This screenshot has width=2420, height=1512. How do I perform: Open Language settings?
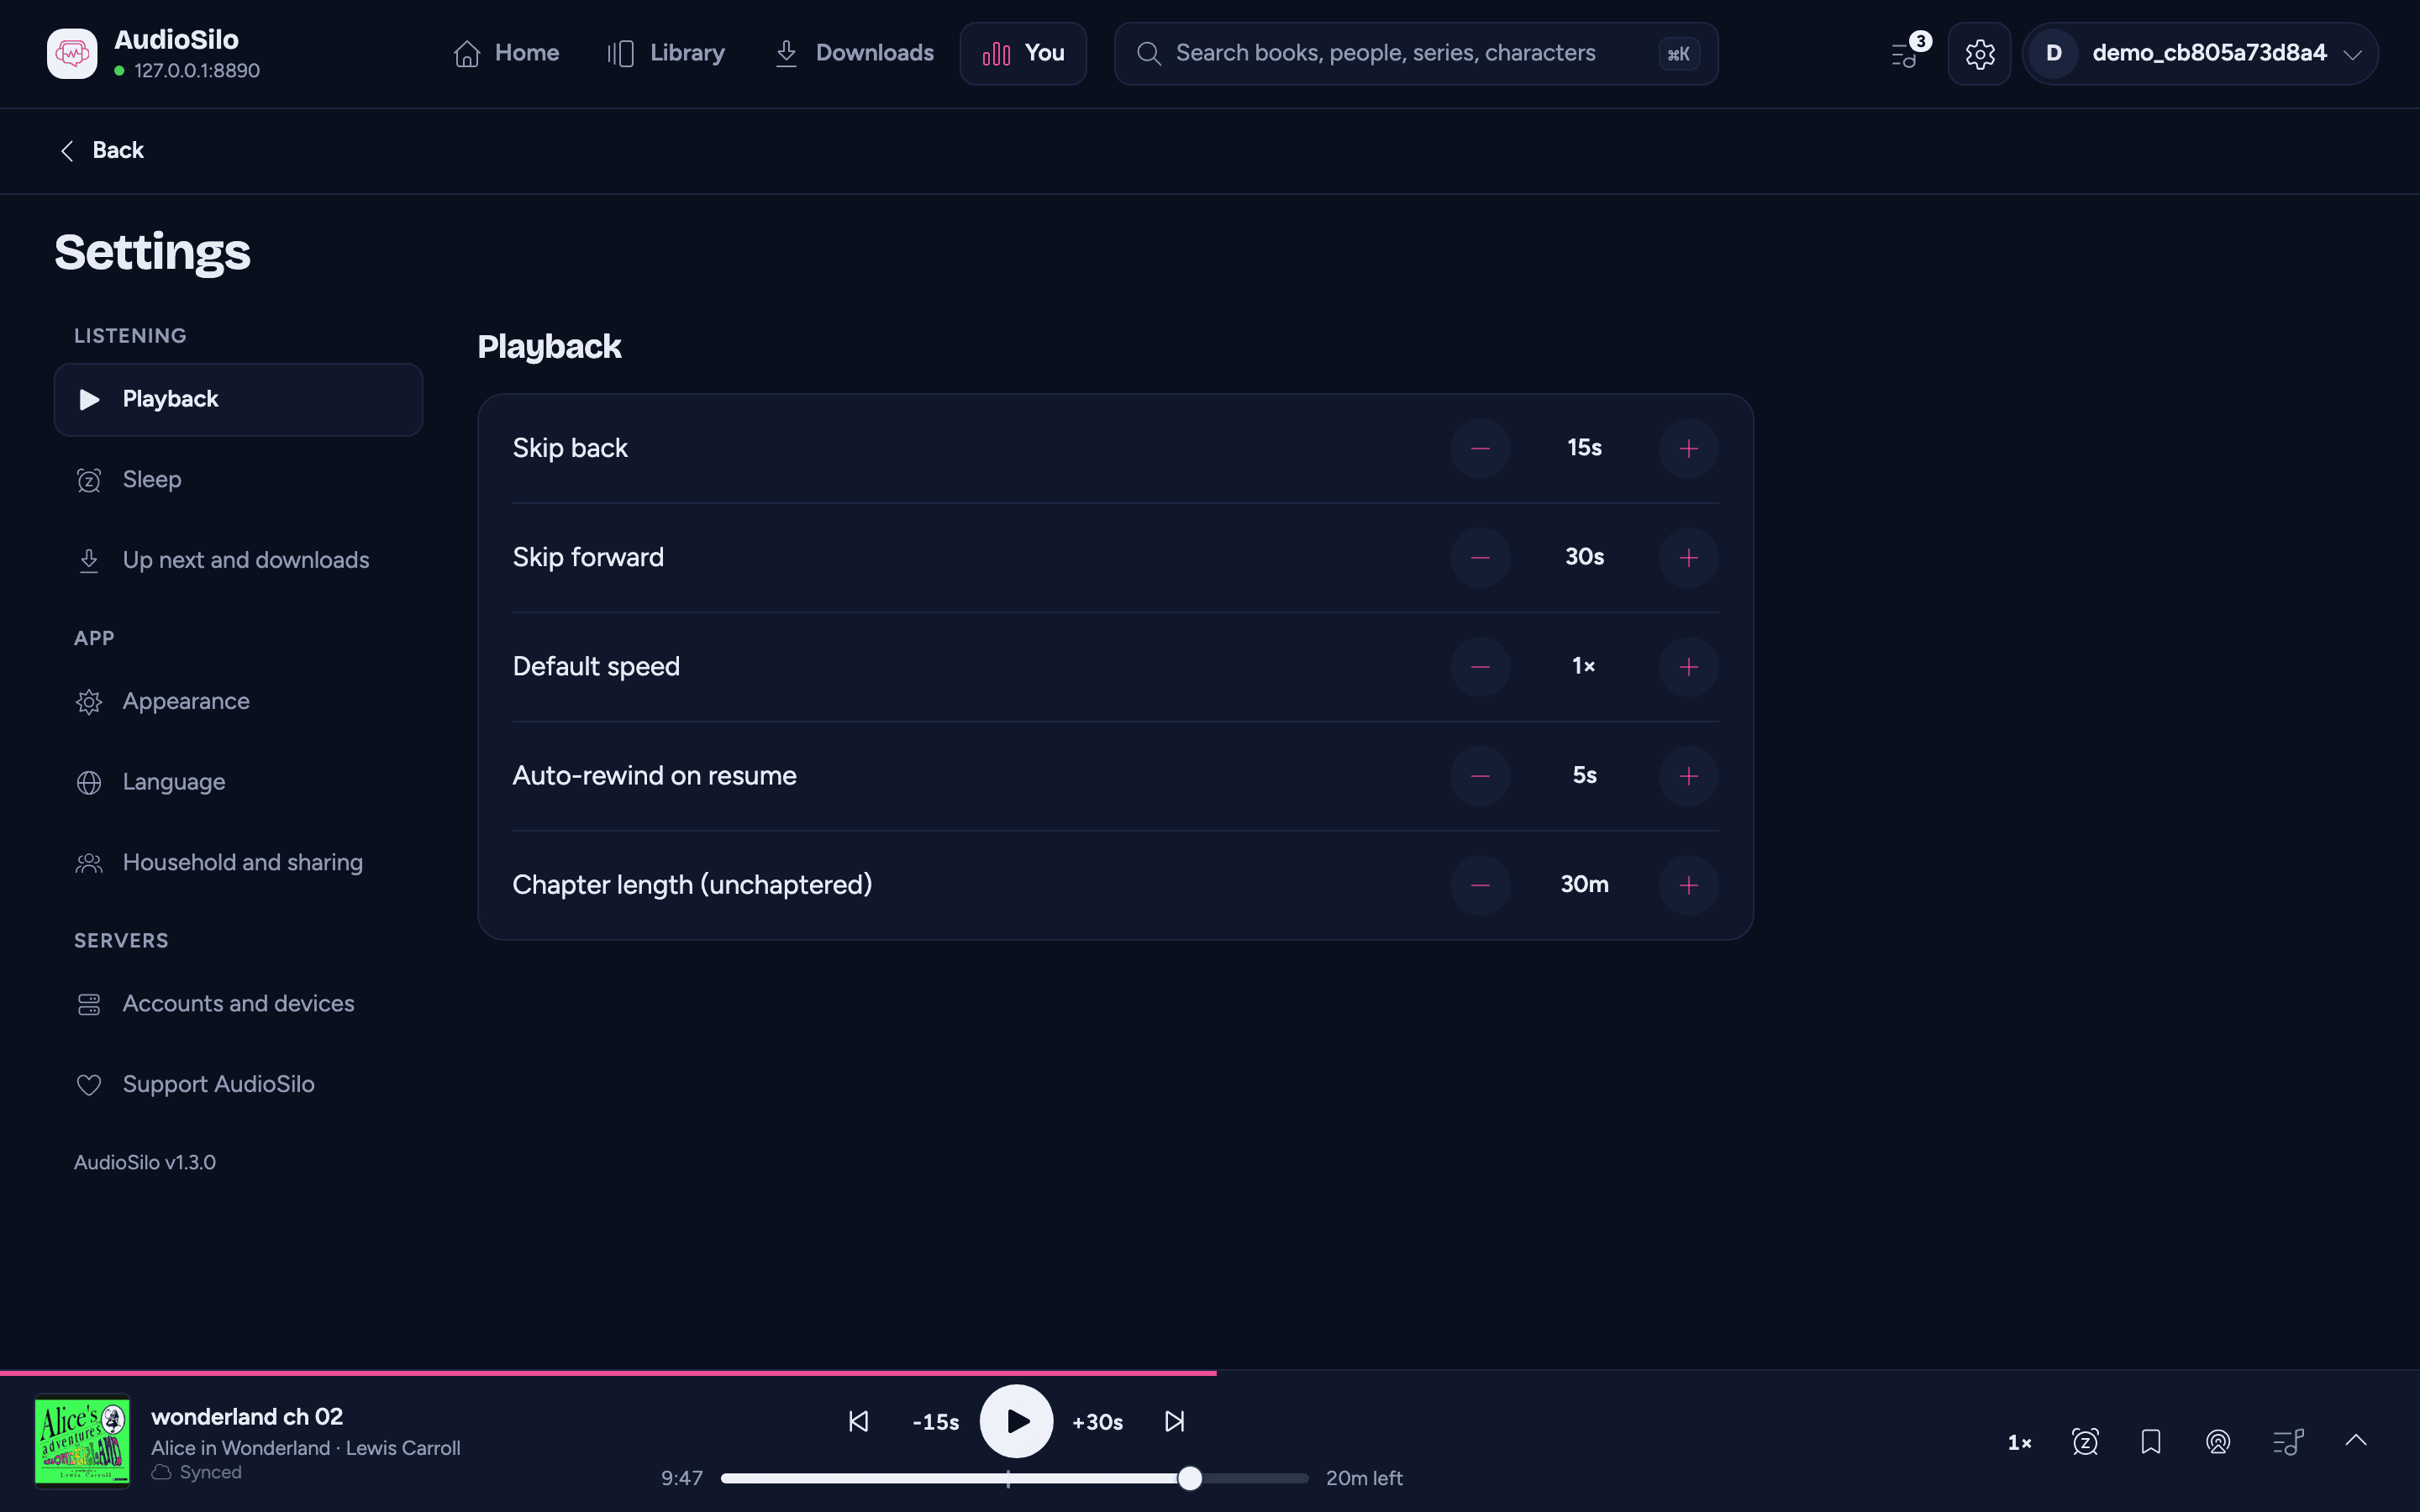coord(238,782)
